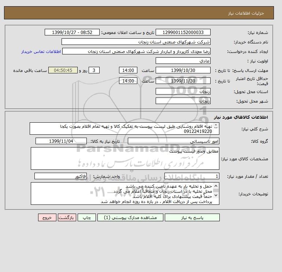Click the شهر محل تحویل field زنجان
Viewport: 282px width, 272px height.
point(183,101)
